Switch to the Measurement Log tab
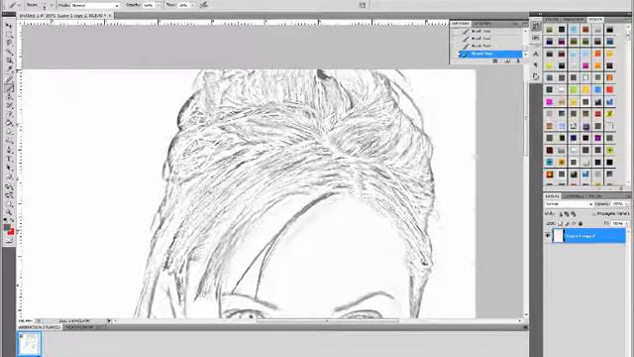 [x=84, y=327]
